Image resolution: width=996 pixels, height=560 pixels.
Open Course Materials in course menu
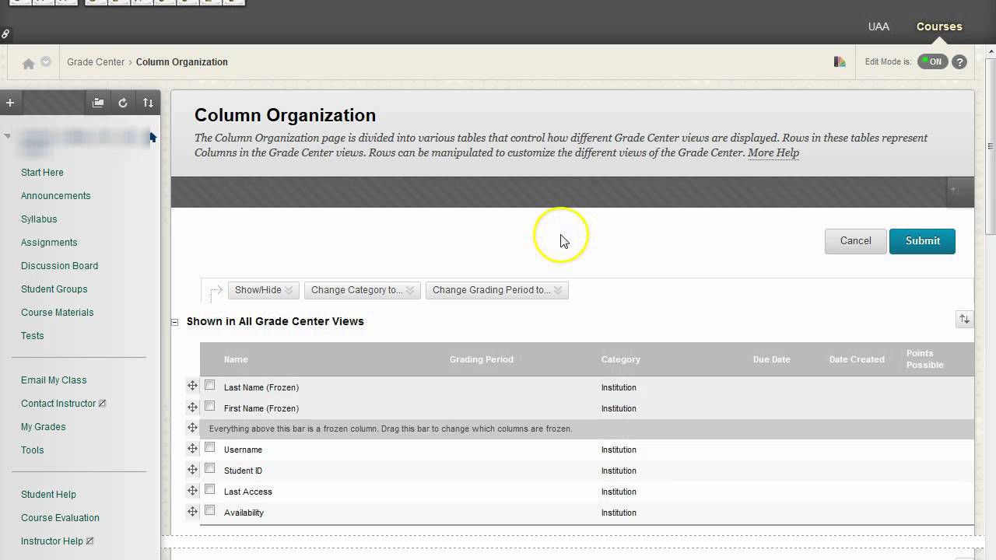coord(57,313)
